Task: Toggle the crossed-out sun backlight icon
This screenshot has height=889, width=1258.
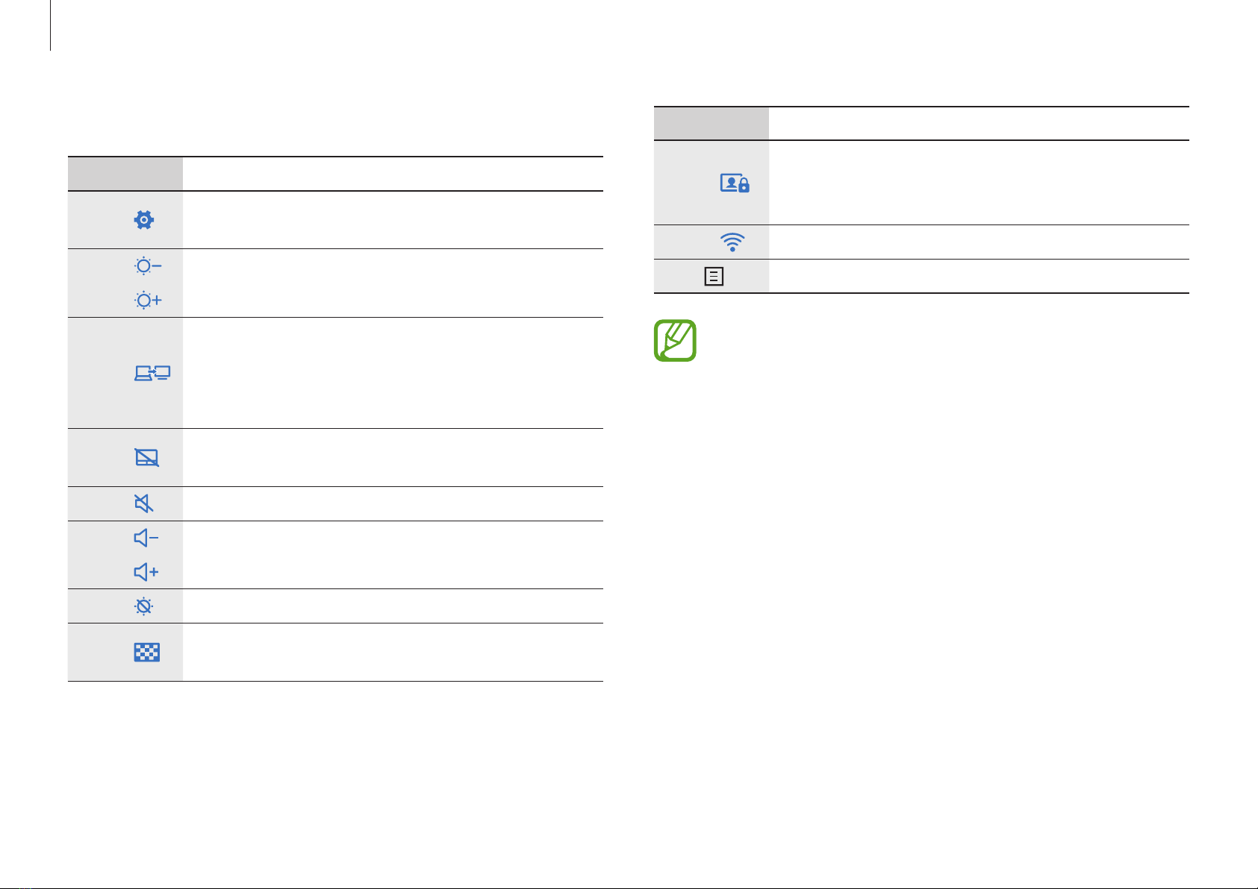Action: pos(144,606)
